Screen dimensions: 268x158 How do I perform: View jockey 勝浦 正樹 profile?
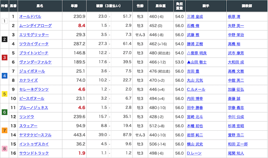tap(195, 44)
